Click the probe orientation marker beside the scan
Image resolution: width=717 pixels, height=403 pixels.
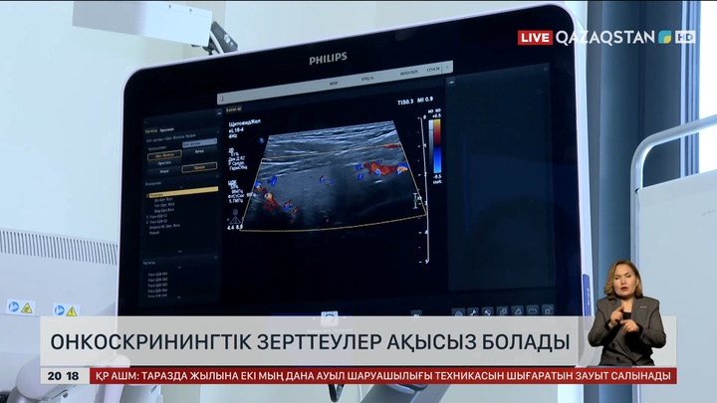coord(262,140)
